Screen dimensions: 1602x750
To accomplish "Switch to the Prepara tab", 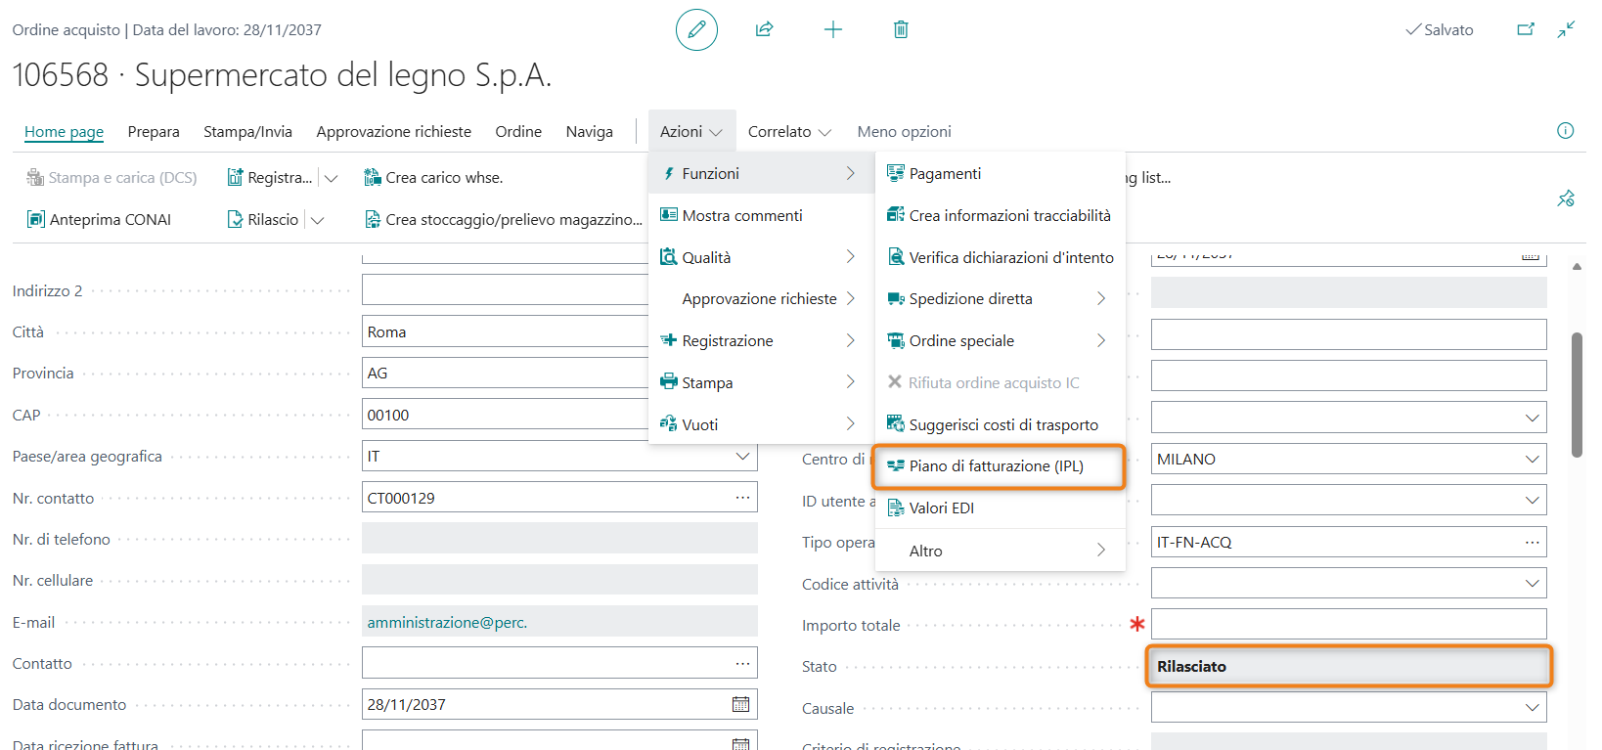I will tap(154, 132).
